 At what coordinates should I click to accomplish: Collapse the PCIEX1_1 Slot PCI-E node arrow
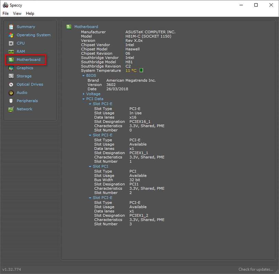point(90,135)
